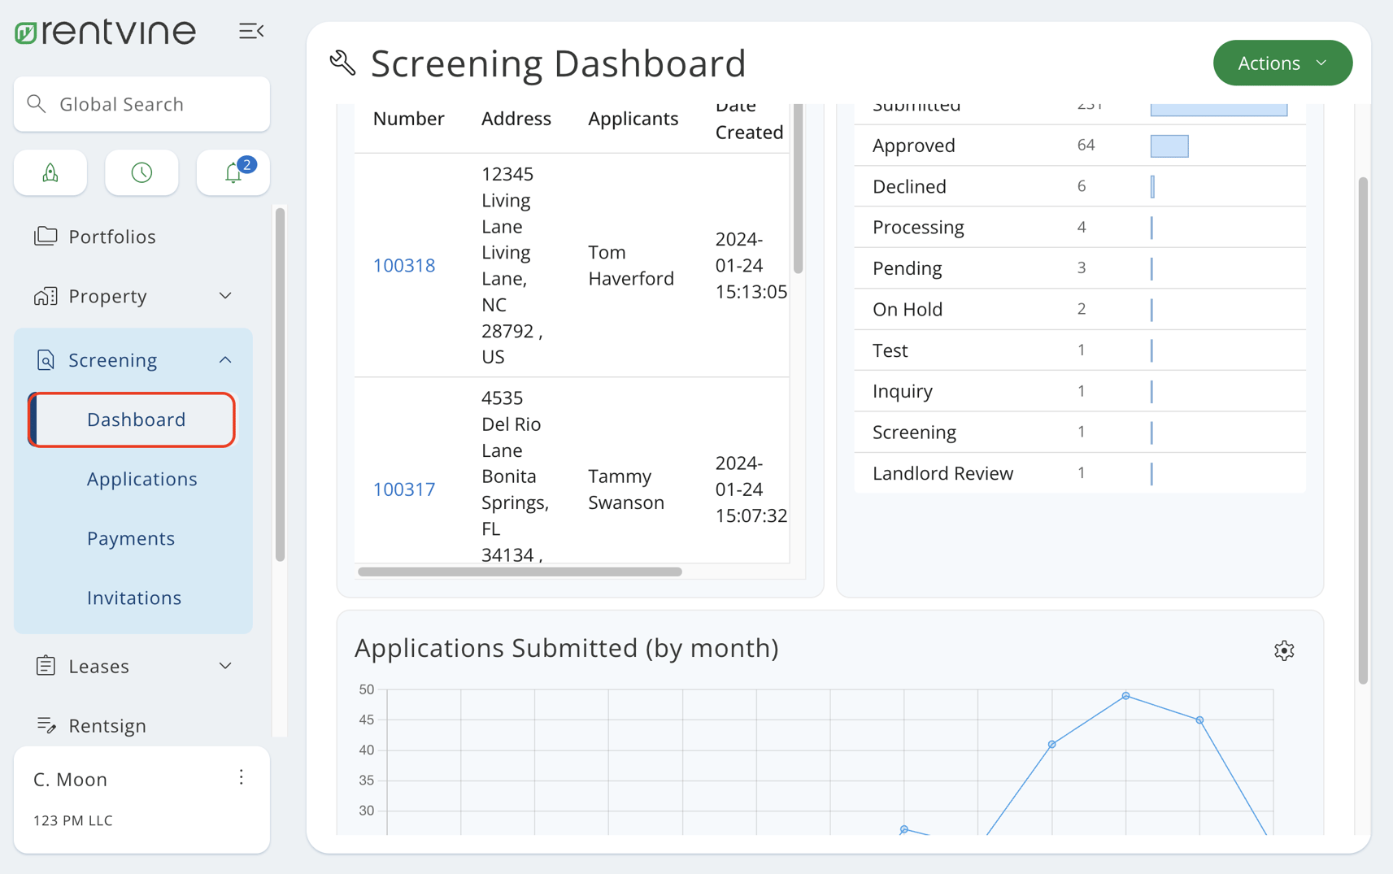This screenshot has width=1393, height=874.
Task: Select Invitations in the Screening menu
Action: (134, 597)
